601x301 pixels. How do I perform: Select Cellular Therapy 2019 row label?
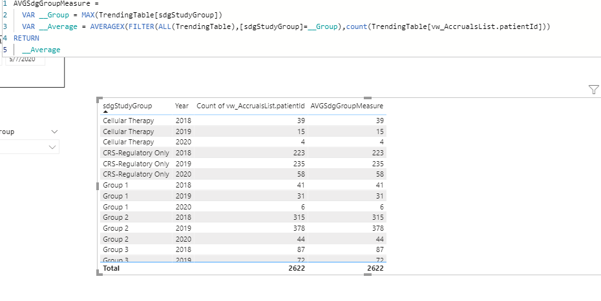pyautogui.click(x=129, y=131)
